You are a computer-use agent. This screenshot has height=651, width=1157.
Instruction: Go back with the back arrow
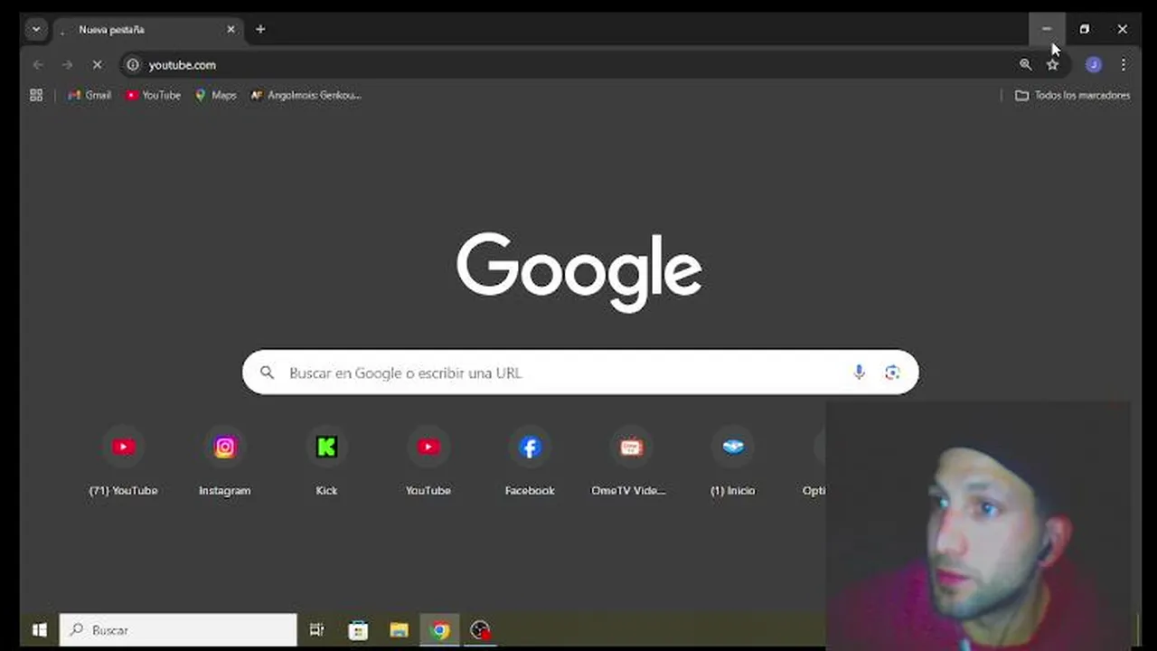click(x=38, y=65)
